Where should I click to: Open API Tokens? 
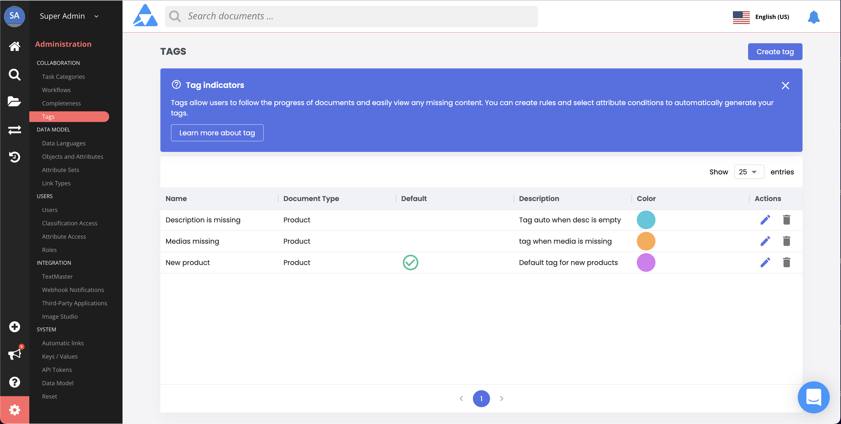(57, 370)
